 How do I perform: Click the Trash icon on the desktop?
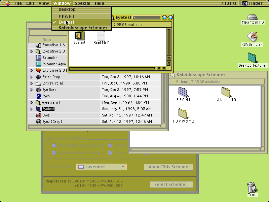[x=252, y=187]
